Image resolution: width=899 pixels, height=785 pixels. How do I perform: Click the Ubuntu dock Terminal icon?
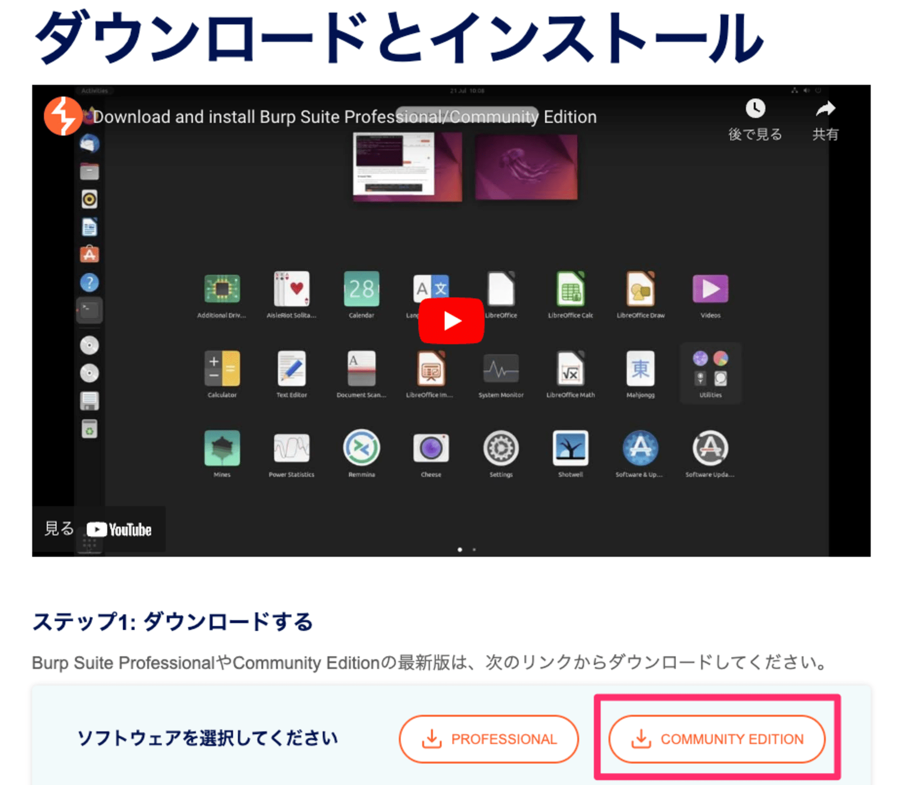[x=89, y=310]
